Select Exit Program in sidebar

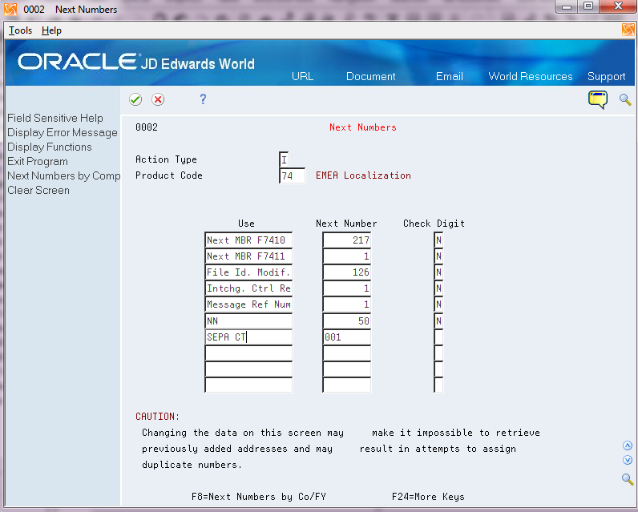pos(38,161)
